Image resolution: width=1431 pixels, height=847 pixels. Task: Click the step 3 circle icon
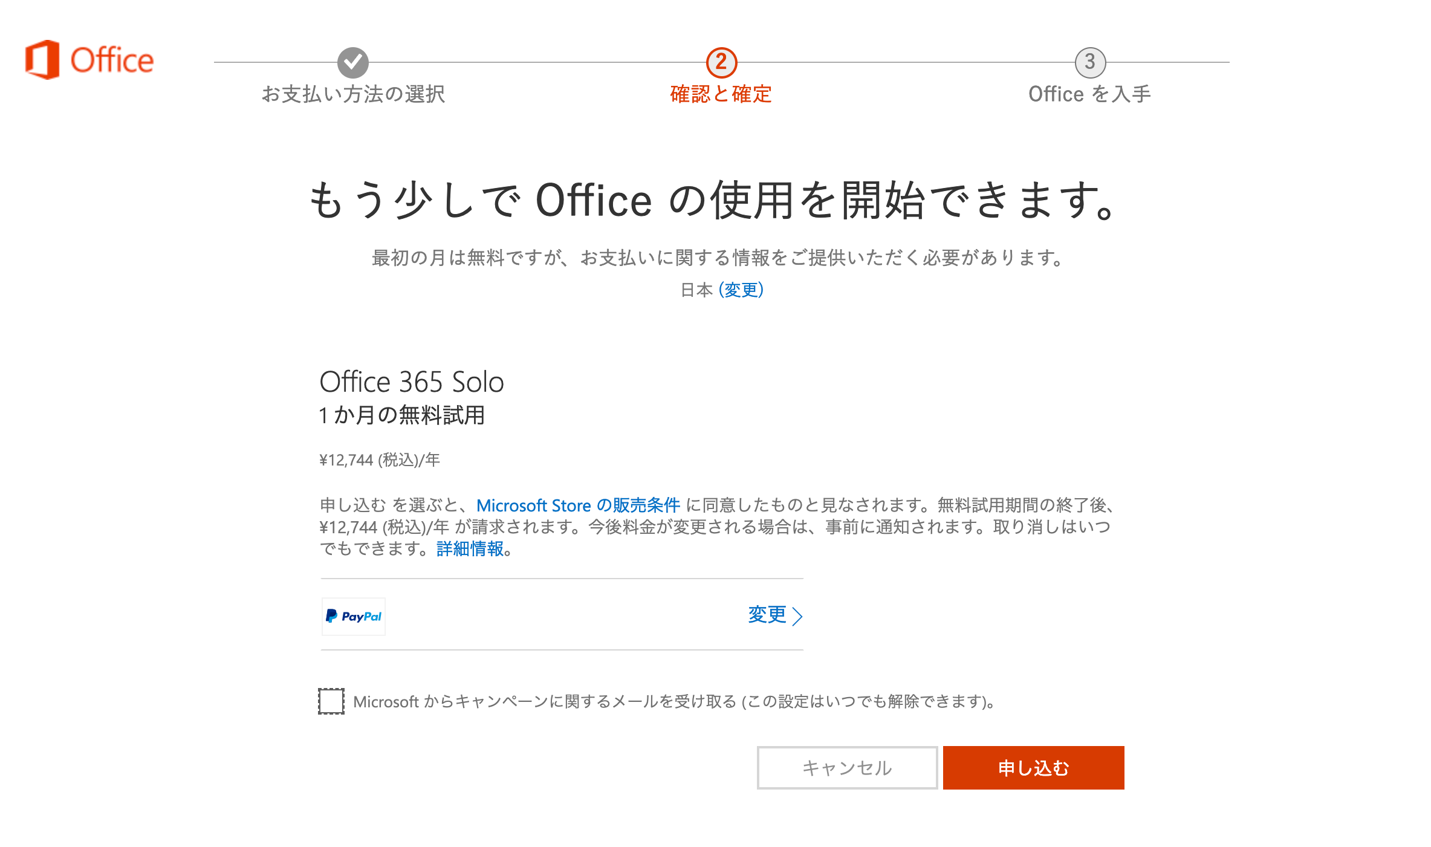coord(1090,62)
